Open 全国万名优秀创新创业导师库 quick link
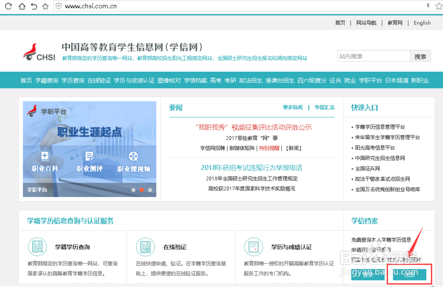Image resolution: width=443 pixels, height=287 pixels. tap(387, 190)
